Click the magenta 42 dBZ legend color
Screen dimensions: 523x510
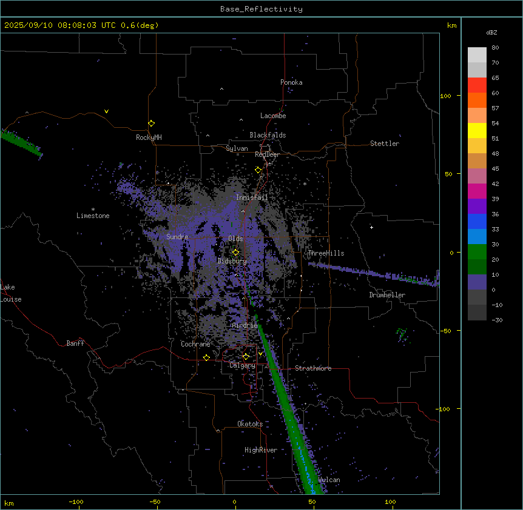[x=477, y=191]
